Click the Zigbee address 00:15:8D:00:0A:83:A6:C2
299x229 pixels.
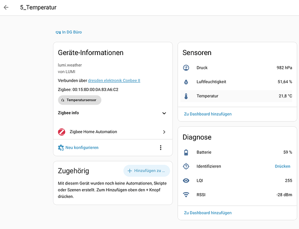point(95,89)
